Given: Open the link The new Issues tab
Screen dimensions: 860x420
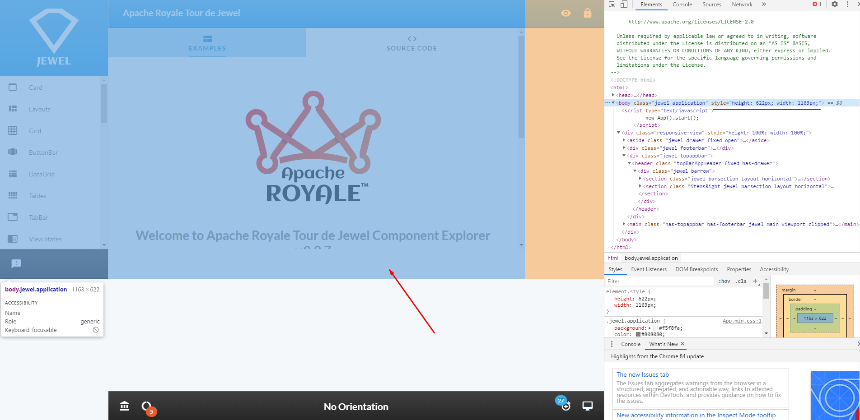Looking at the screenshot, I should tap(642, 374).
